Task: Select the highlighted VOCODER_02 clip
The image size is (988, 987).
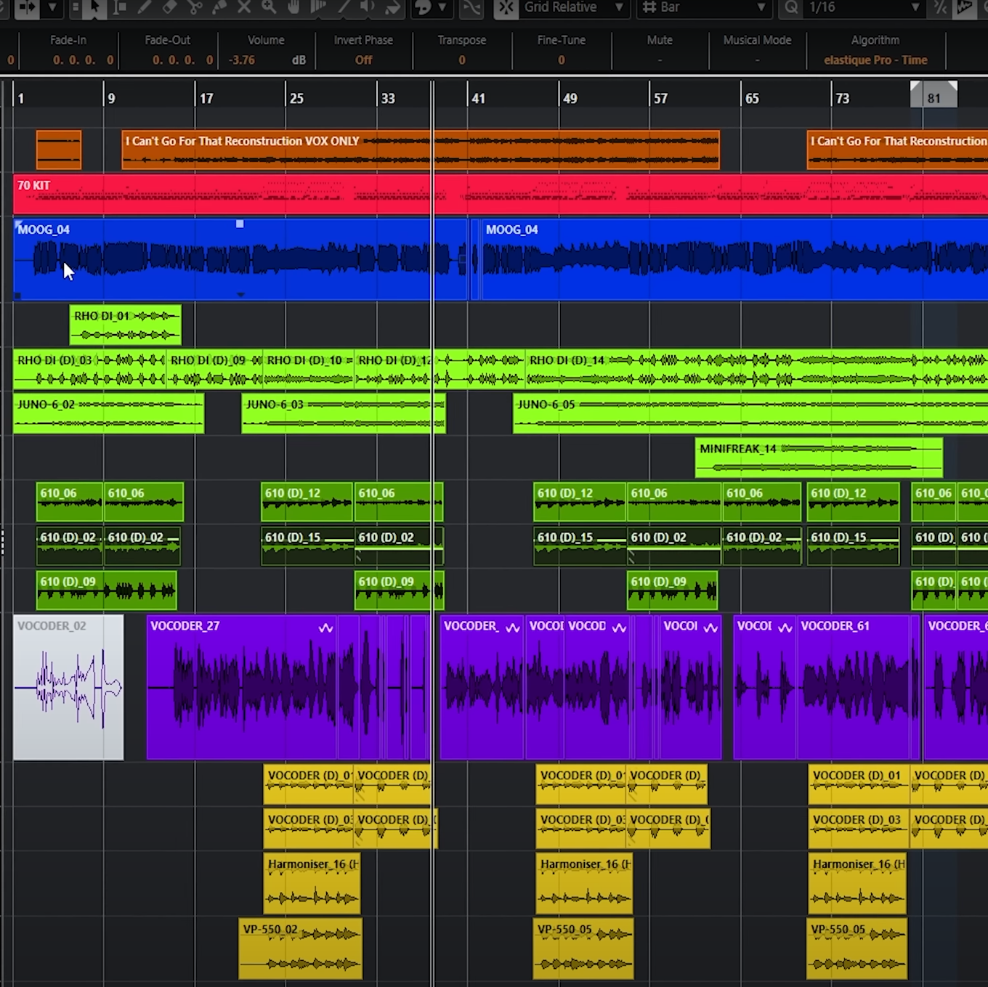Action: pos(68,687)
